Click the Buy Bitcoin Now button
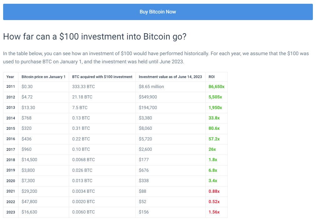The image size is (316, 221). click(158, 12)
